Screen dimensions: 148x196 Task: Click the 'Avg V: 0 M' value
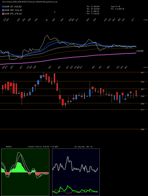[x=115, y=7]
